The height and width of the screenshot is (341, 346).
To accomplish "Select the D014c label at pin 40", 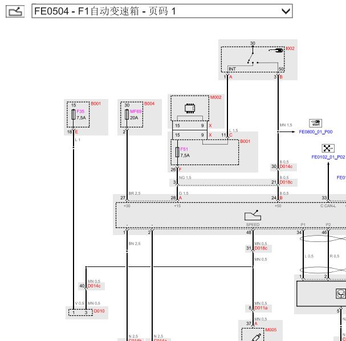I will click(x=94, y=286).
